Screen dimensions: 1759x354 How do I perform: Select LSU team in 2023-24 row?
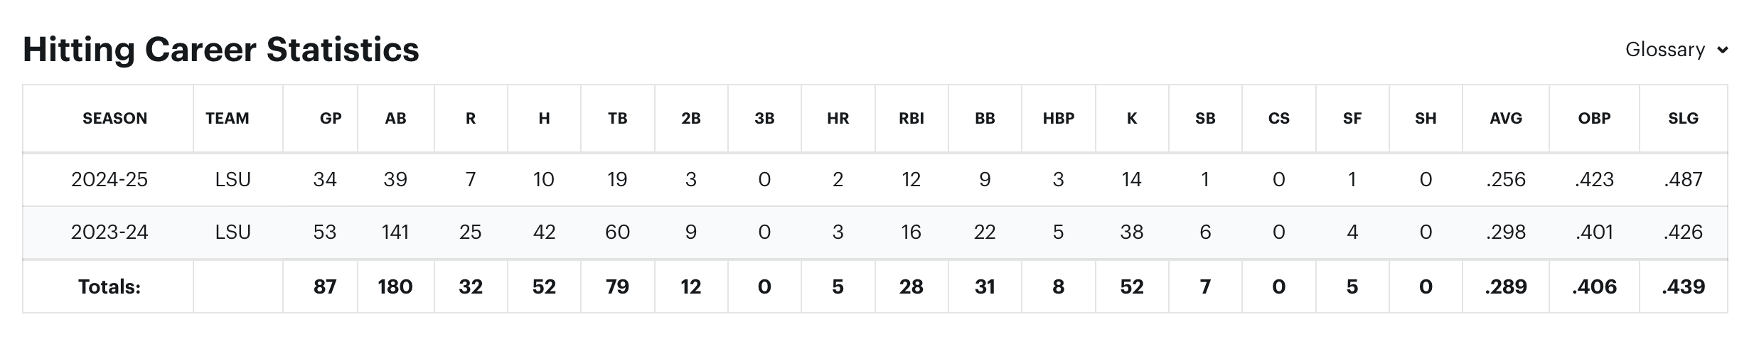pyautogui.click(x=233, y=232)
